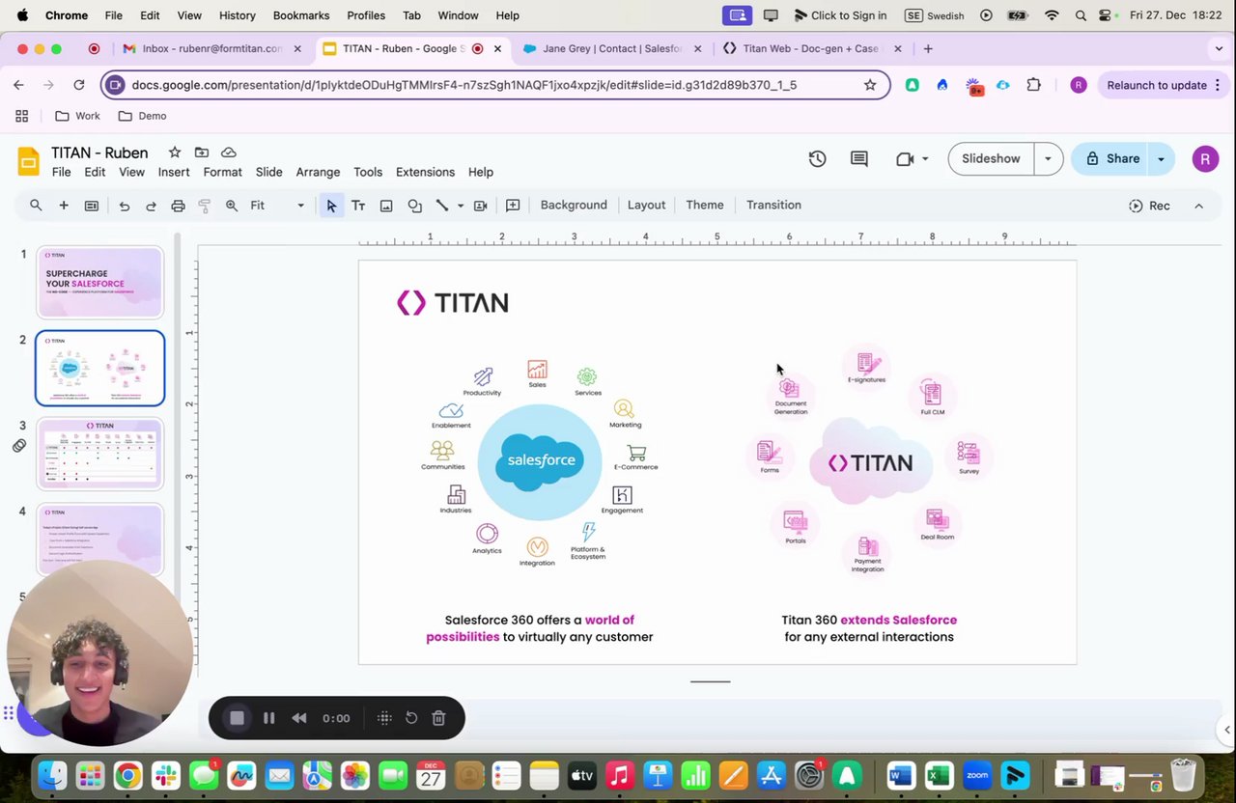Star the TITAN - Ruben document
This screenshot has height=803, width=1236.
point(175,152)
